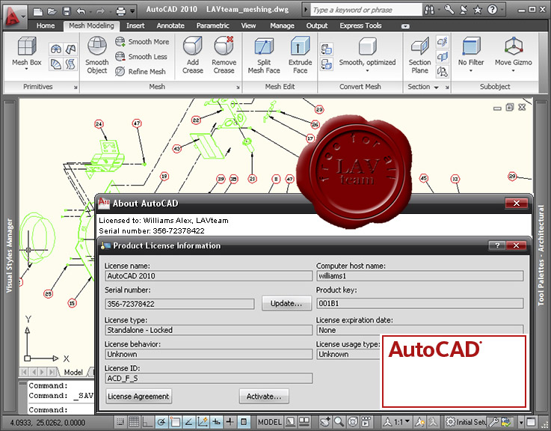This screenshot has width=551, height=431.
Task: Select the Add Crease tool
Action: 193,55
